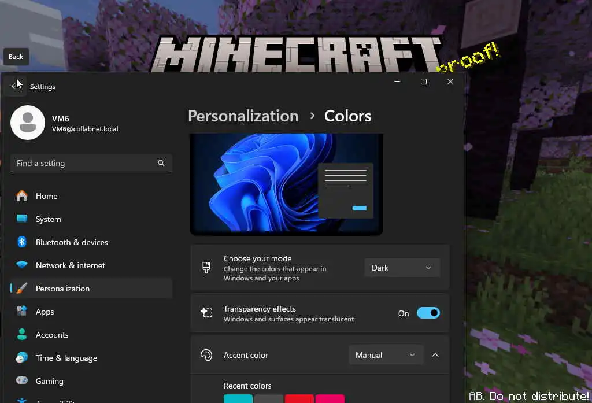Click the Accounts person icon
The height and width of the screenshot is (403, 592).
point(22,334)
